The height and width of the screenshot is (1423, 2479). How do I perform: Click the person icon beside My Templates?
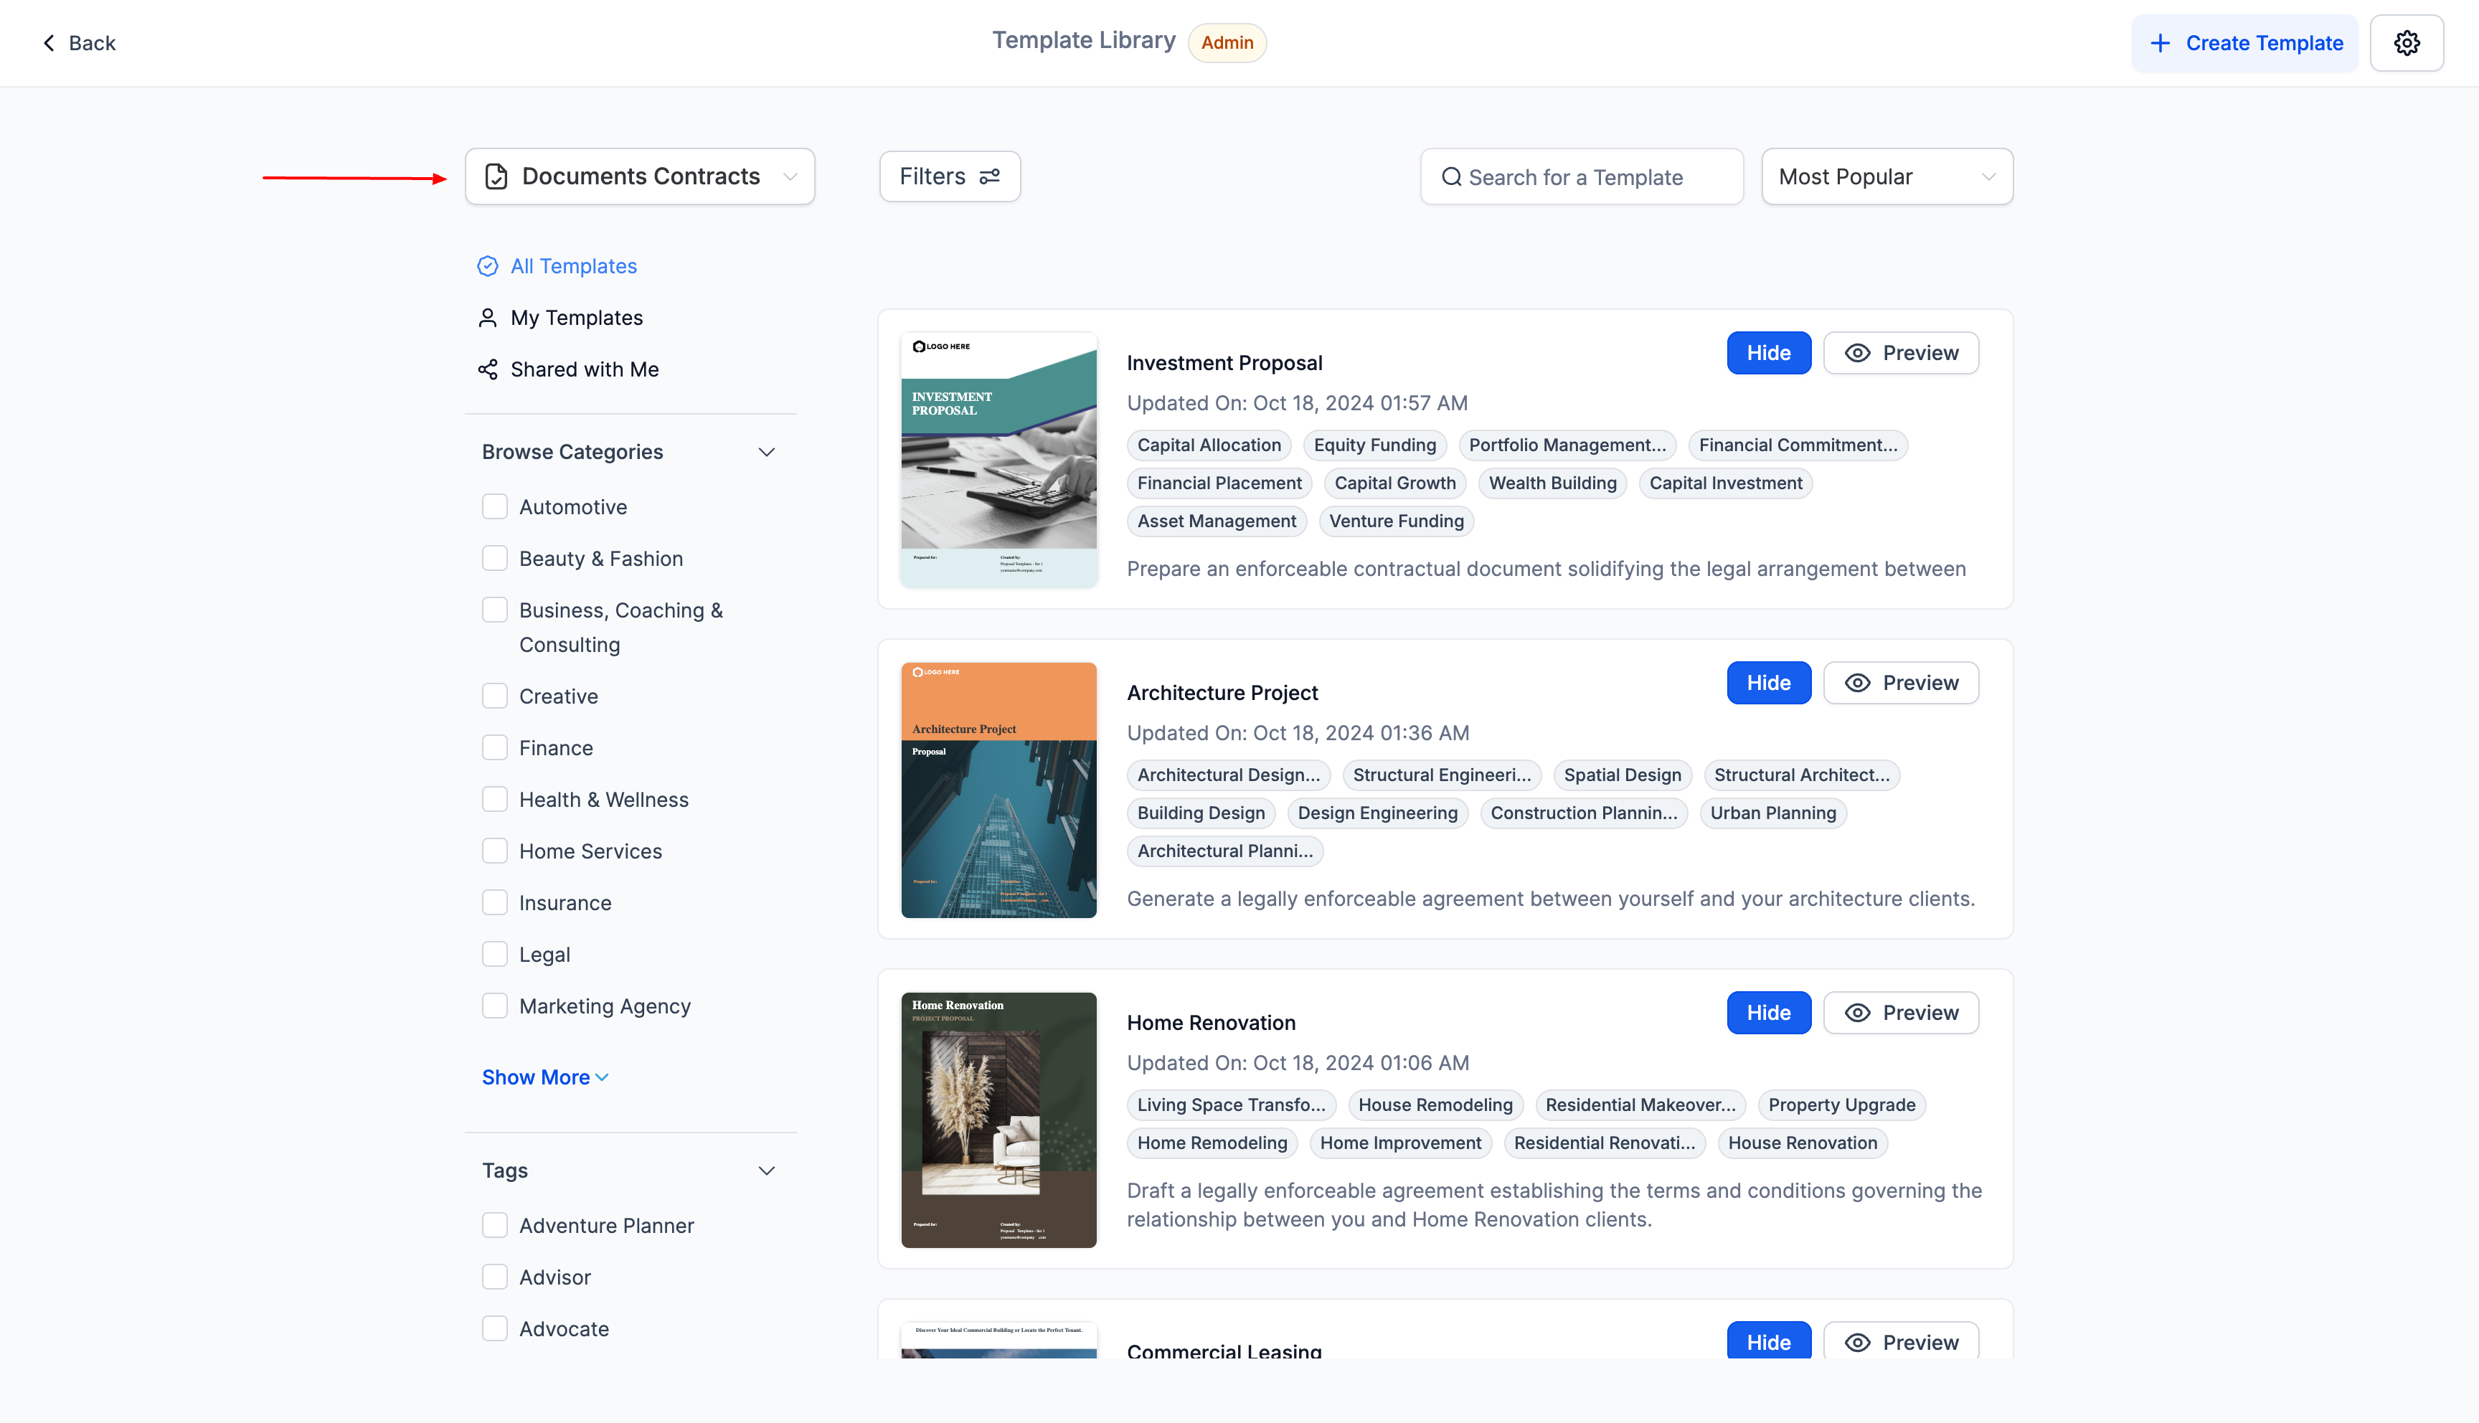pos(488,318)
